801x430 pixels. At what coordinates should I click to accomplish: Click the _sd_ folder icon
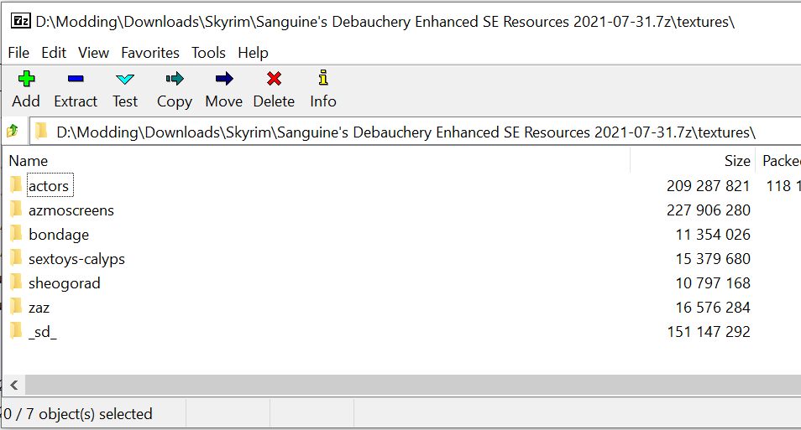(16, 331)
